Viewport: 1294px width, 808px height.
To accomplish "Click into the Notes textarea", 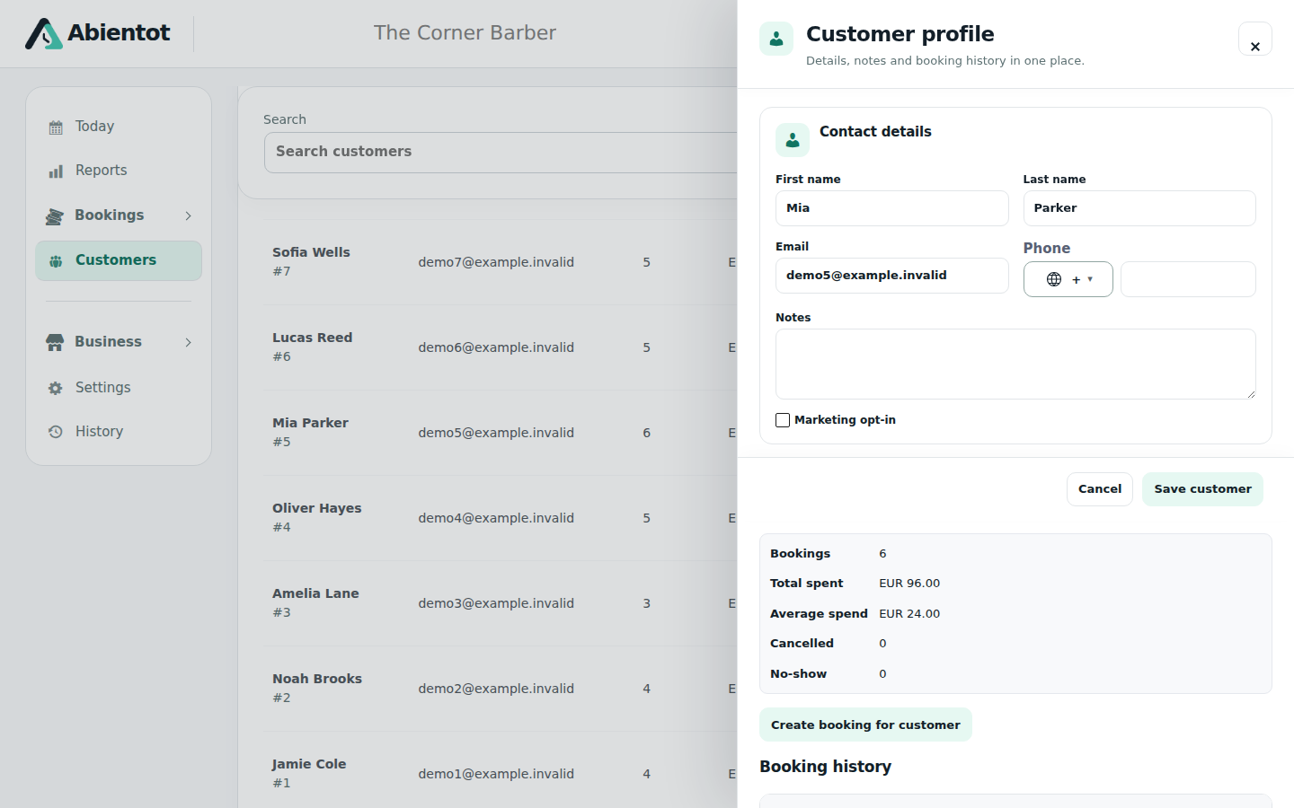I will tap(1015, 364).
